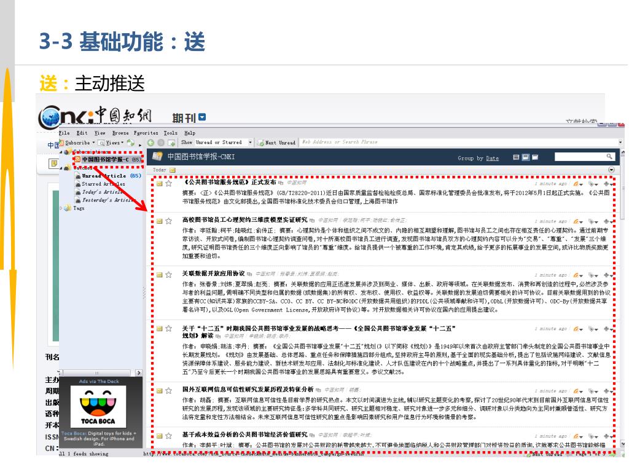Open feed share dropdown for 关联数据 article

click(x=578, y=275)
